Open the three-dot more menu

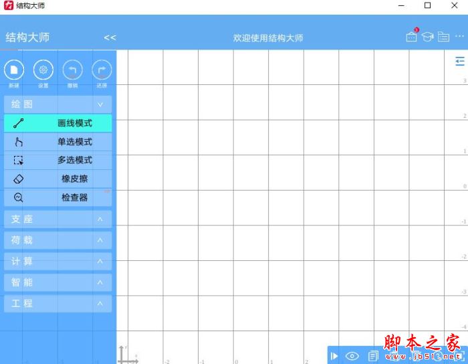pyautogui.click(x=460, y=36)
